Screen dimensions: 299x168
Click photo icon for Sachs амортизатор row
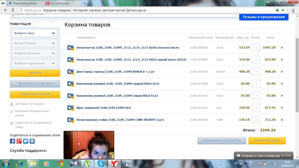(70, 48)
